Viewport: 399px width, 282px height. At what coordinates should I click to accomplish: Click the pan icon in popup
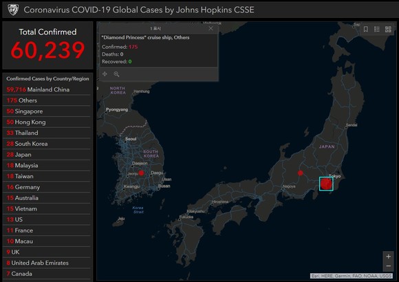point(105,74)
